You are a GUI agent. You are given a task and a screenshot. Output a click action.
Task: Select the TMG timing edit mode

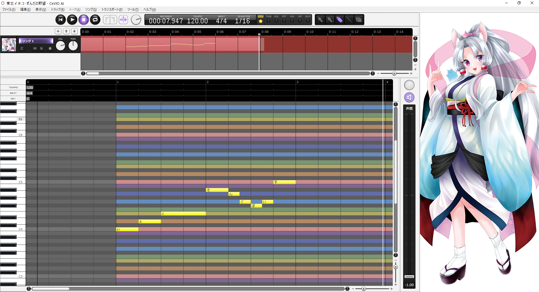[x=268, y=20]
